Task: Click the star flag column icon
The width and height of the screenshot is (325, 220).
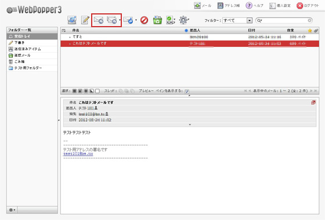Action: (310, 31)
